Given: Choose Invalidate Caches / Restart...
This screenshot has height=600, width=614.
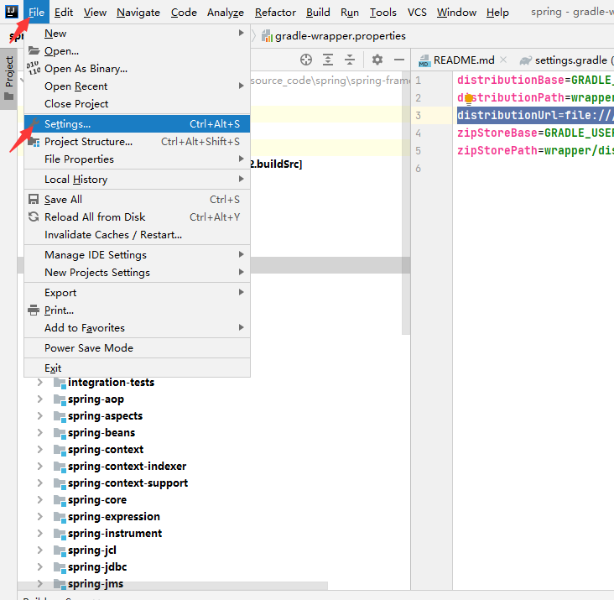Looking at the screenshot, I should click(137, 235).
